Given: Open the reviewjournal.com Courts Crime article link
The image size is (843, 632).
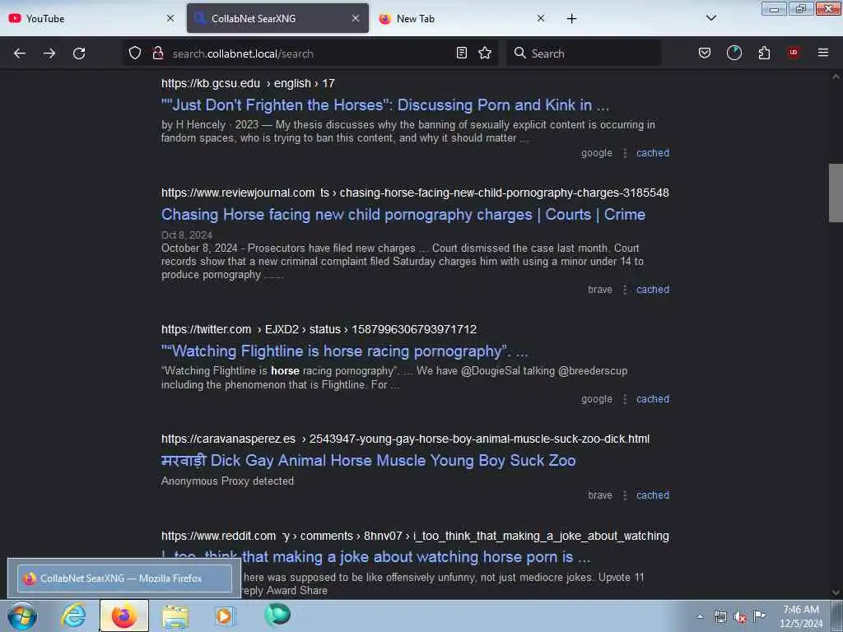Looking at the screenshot, I should point(403,215).
